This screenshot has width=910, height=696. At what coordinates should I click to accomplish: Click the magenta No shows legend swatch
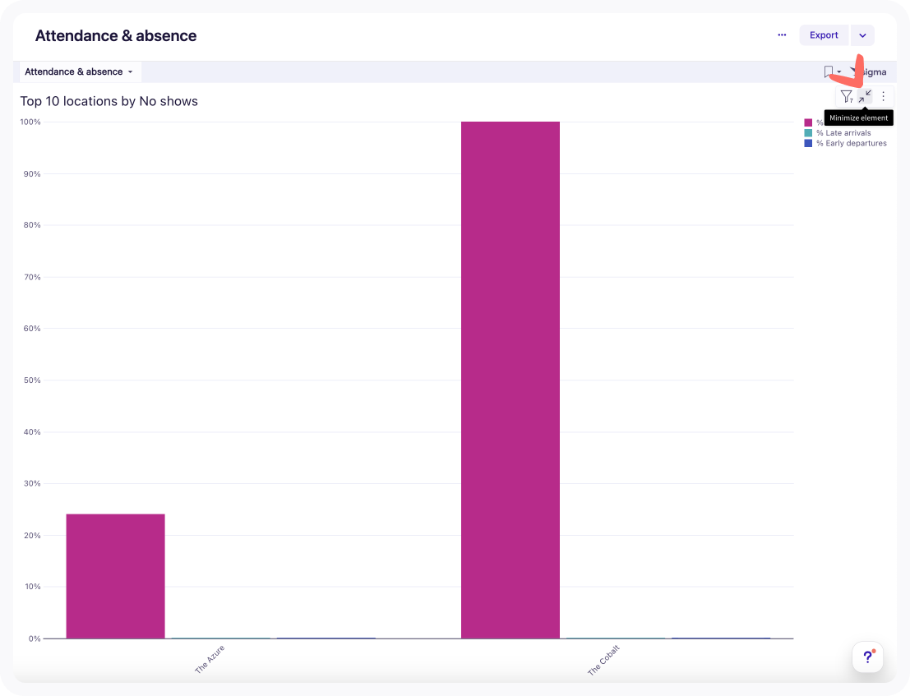(x=808, y=122)
